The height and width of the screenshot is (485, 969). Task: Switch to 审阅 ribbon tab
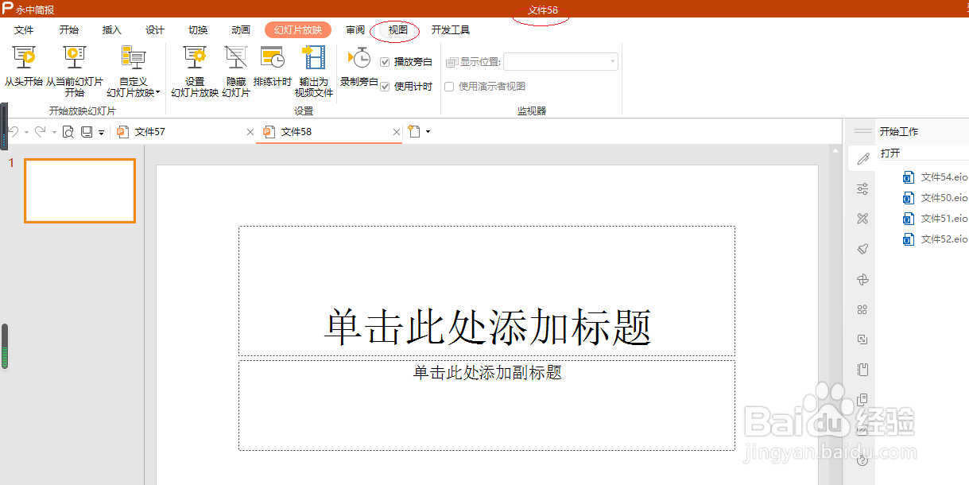(355, 30)
